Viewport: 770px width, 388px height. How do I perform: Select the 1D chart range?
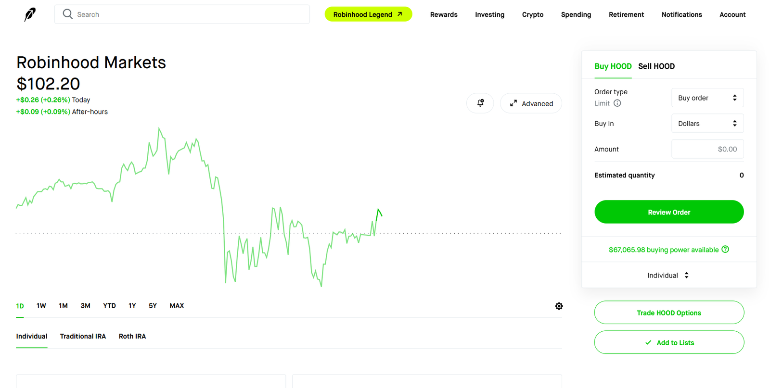pos(20,306)
